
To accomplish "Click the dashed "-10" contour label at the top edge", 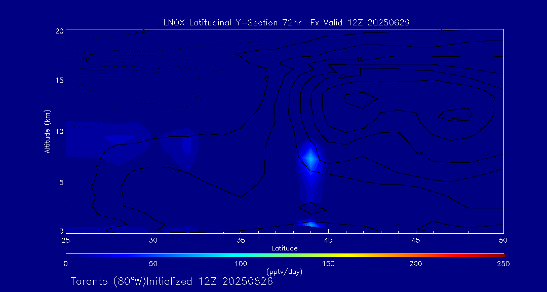I will (141, 31).
